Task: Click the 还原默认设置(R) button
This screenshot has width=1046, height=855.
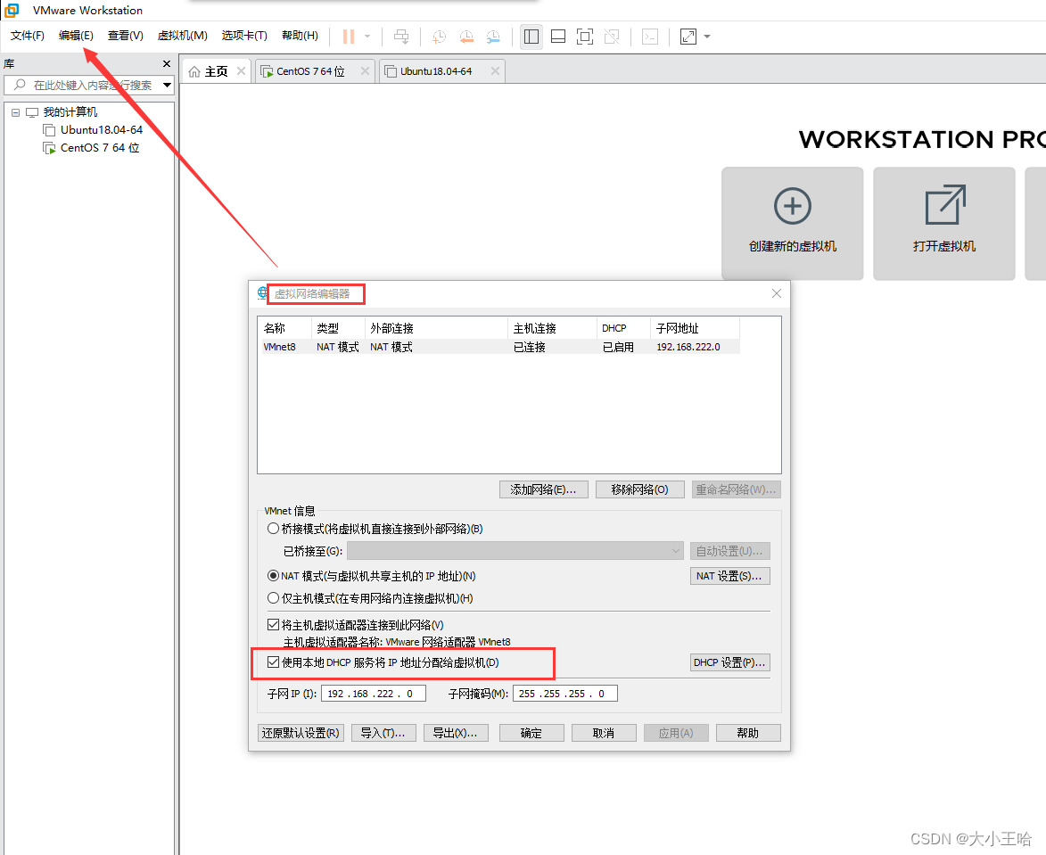Action: coord(301,733)
